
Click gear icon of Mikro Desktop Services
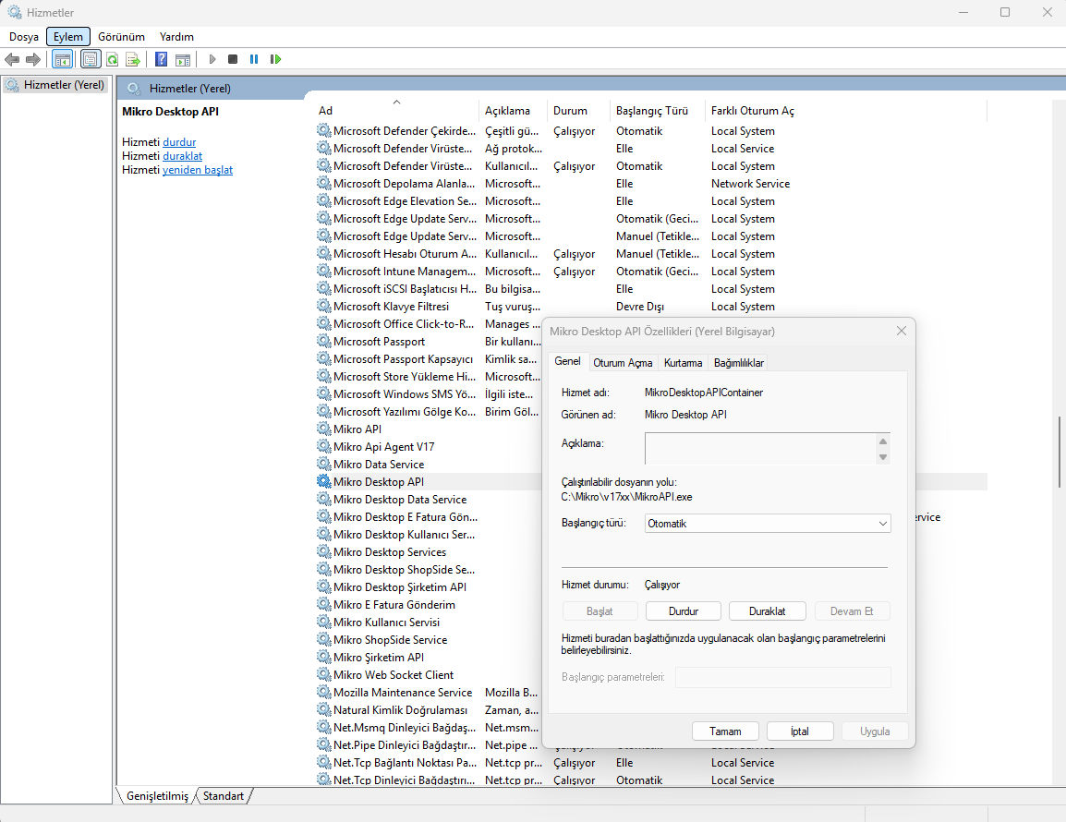(x=324, y=552)
